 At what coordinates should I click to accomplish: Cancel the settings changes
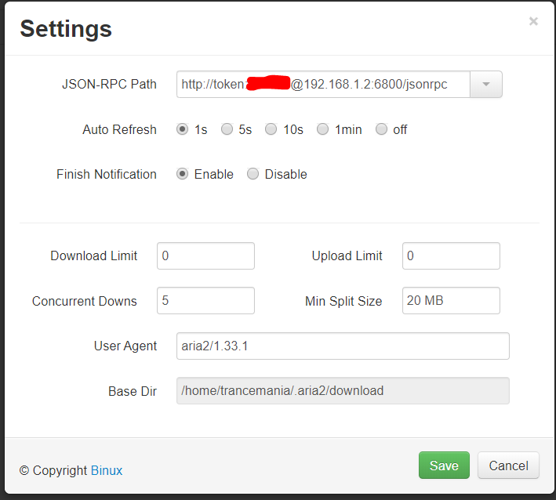pos(508,466)
